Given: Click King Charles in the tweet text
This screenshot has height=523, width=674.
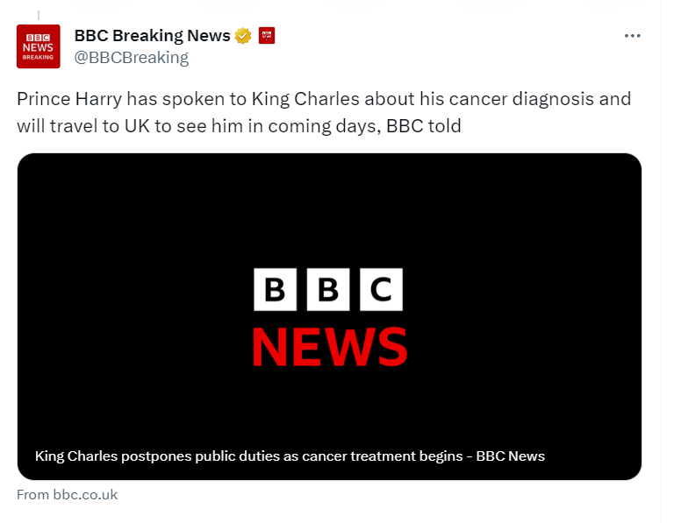Looking at the screenshot, I should 305,99.
